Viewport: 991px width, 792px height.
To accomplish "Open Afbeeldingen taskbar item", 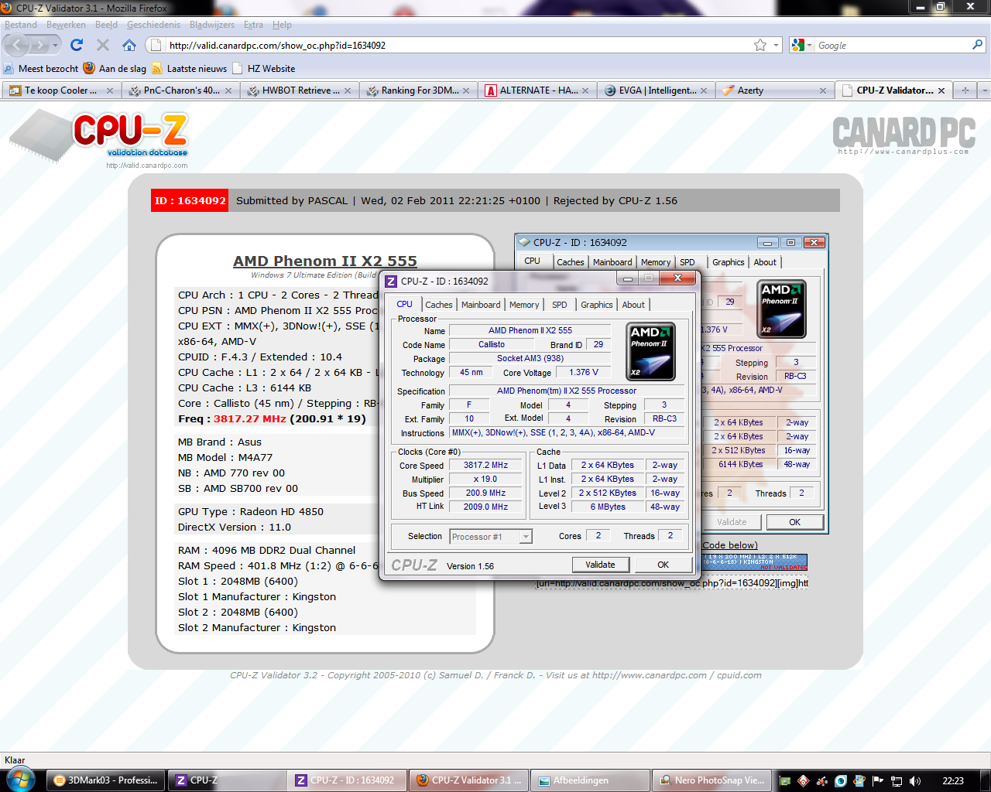I will point(590,780).
